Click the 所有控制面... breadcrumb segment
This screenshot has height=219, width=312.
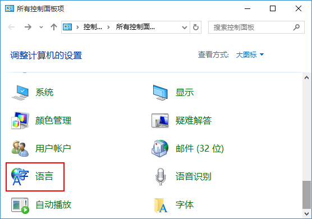[135, 27]
